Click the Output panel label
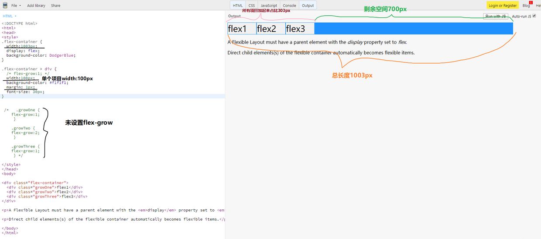 pyautogui.click(x=234, y=16)
